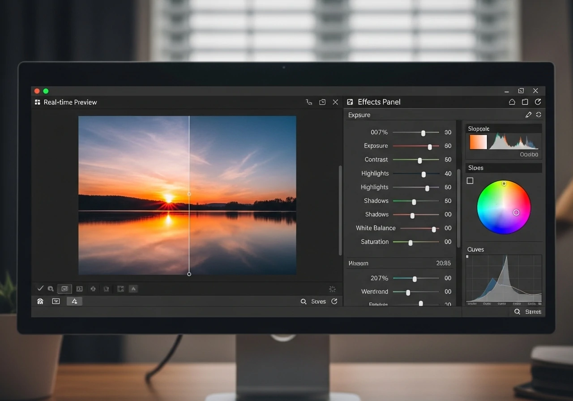Click the home icon in the Effects Panel header
The image size is (573, 401).
point(512,102)
